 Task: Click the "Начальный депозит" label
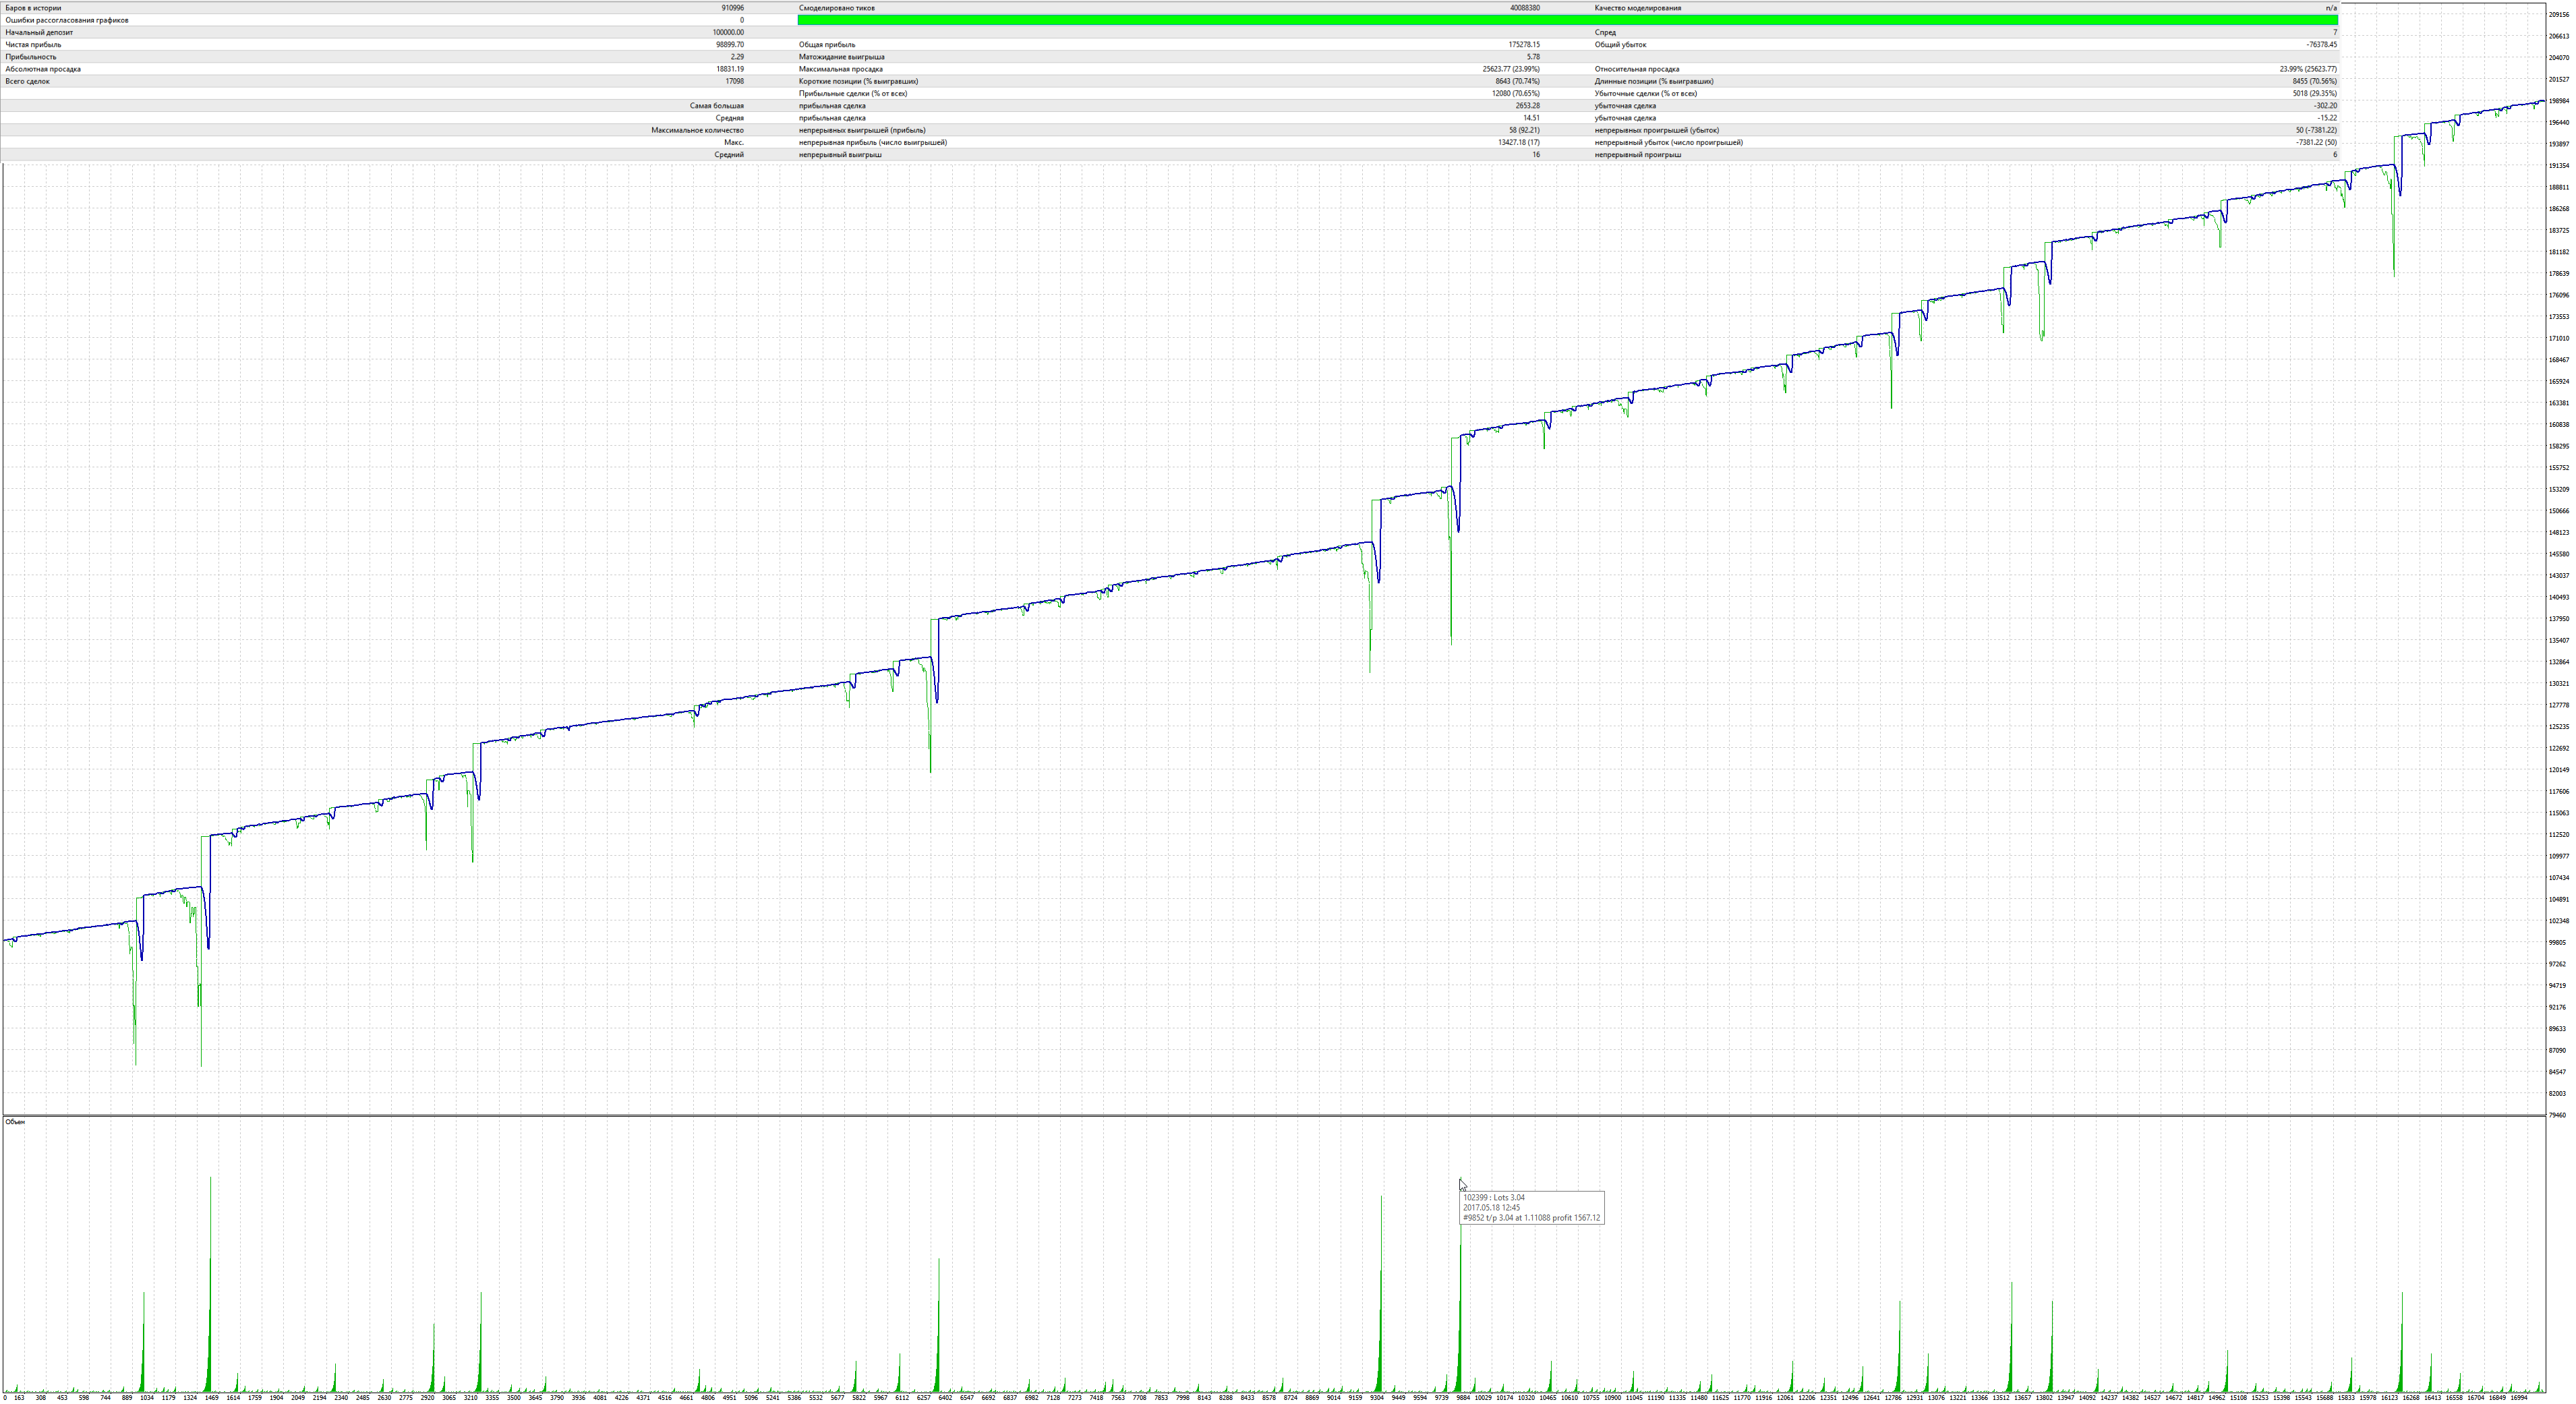coord(39,32)
